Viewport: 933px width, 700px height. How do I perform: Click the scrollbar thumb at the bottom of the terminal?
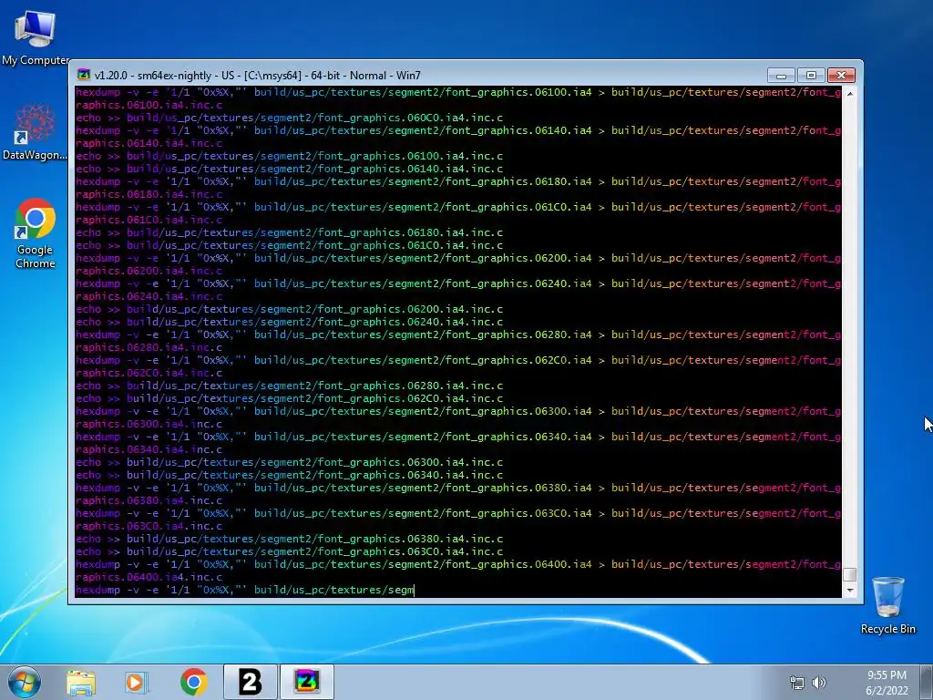point(850,574)
